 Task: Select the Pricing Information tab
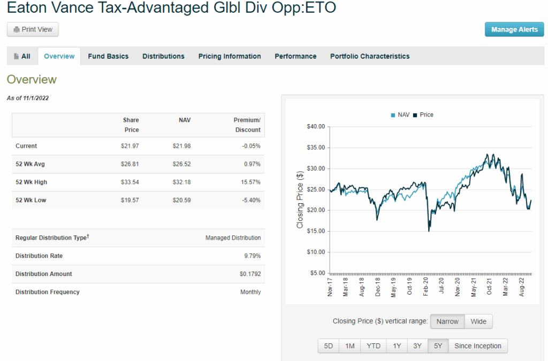click(x=230, y=56)
